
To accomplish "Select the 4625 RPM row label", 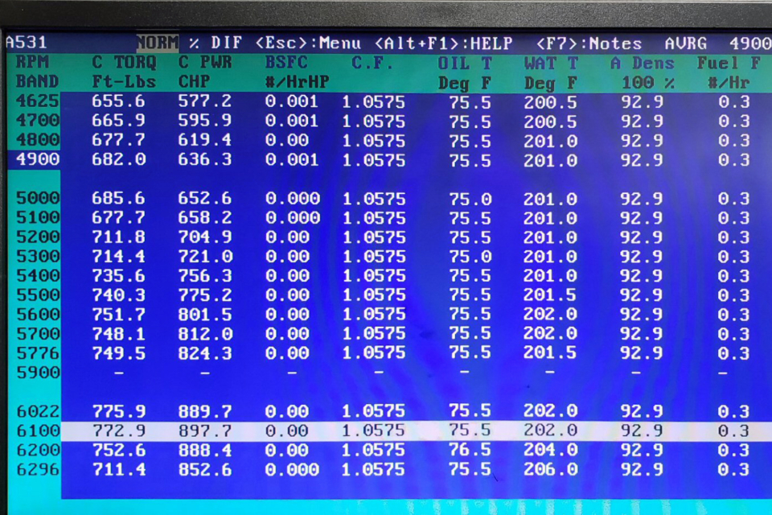I will point(38,101).
